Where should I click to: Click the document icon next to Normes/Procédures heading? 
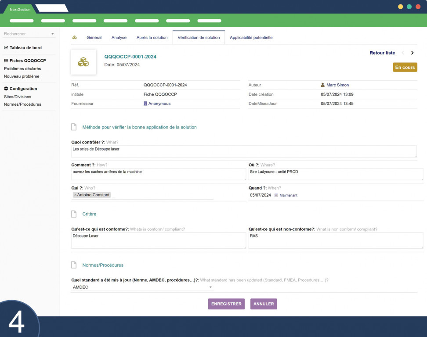74,265
